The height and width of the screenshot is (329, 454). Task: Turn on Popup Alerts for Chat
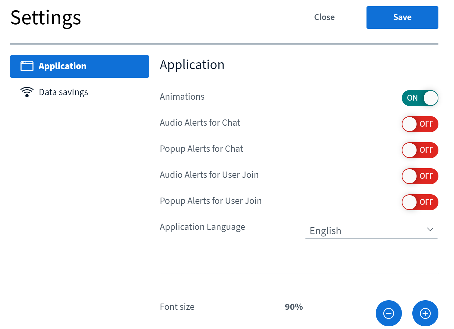pos(420,150)
